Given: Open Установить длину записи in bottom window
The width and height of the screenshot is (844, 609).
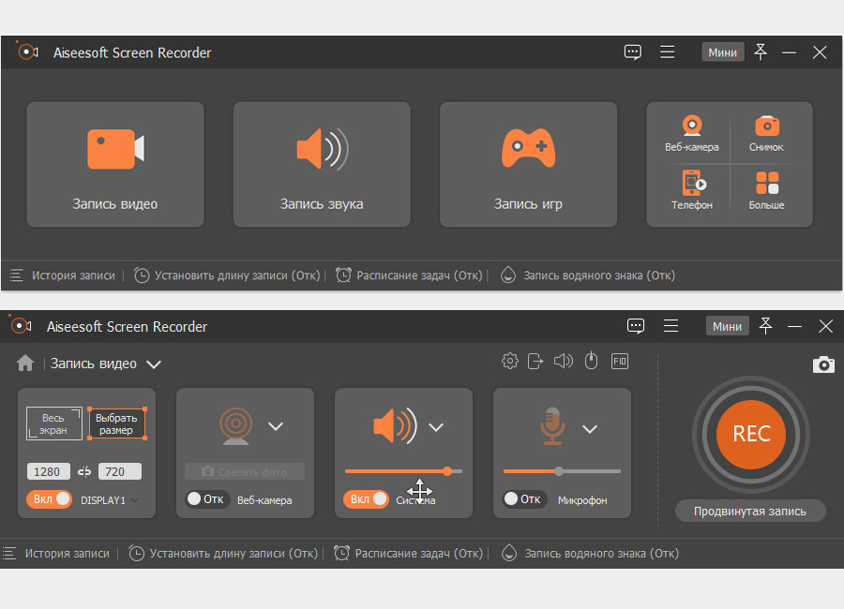Looking at the screenshot, I should click(224, 554).
